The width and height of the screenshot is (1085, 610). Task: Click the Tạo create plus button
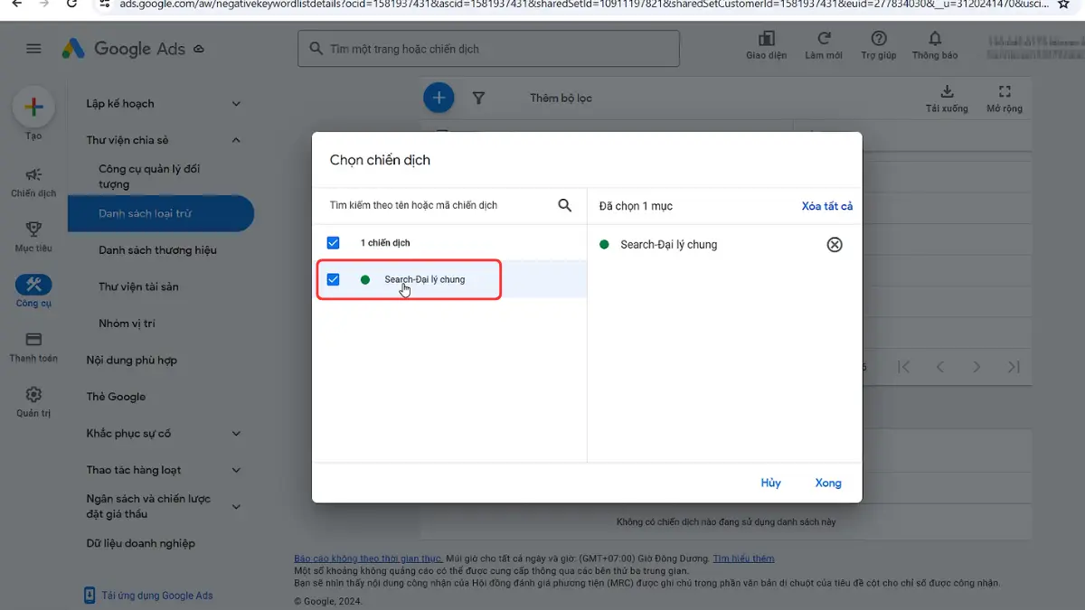(x=33, y=108)
